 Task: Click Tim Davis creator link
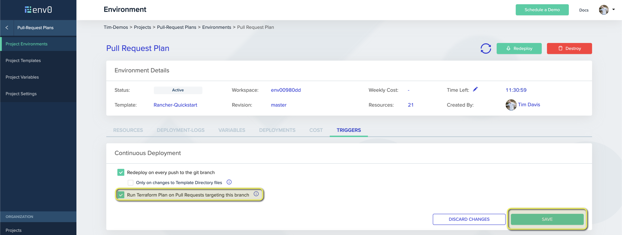[529, 105]
